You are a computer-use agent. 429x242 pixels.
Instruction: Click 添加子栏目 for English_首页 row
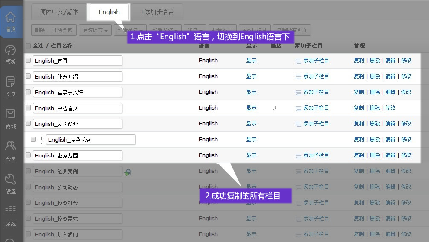(316, 61)
